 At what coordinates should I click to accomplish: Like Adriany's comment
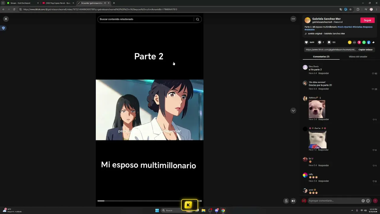[374, 119]
